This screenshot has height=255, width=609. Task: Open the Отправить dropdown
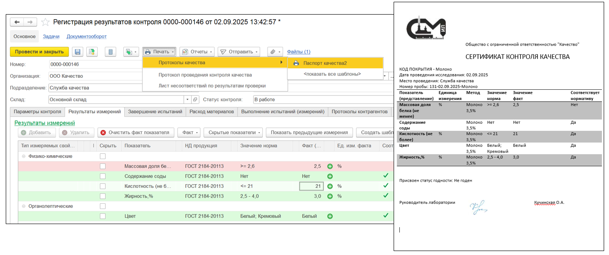pyautogui.click(x=239, y=52)
